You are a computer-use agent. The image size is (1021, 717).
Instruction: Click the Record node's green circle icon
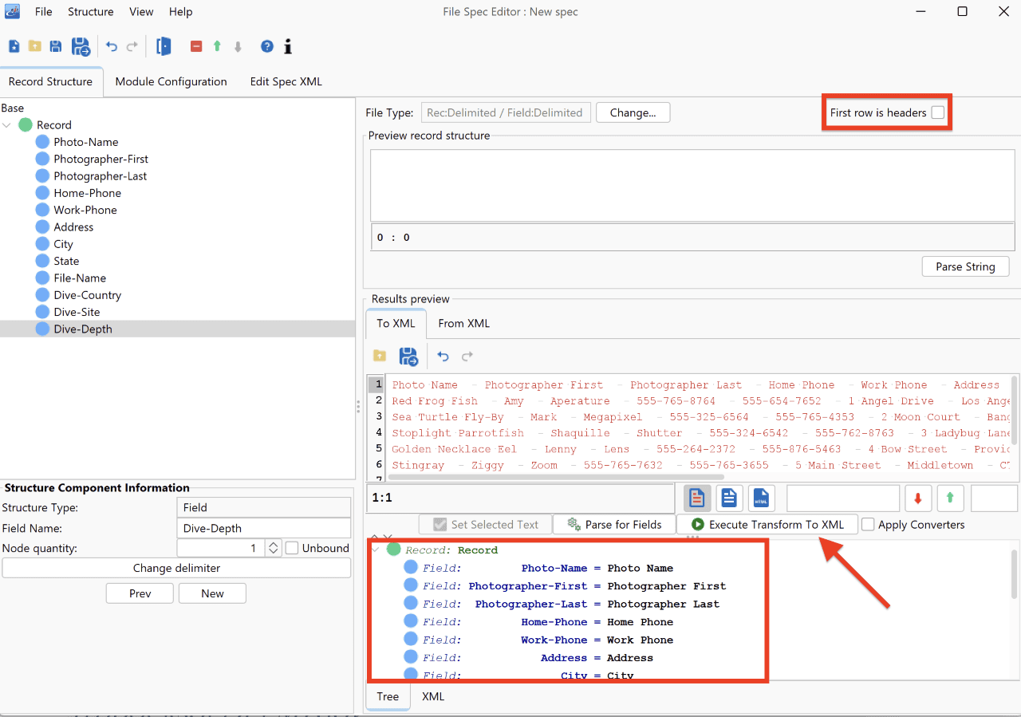[26, 124]
